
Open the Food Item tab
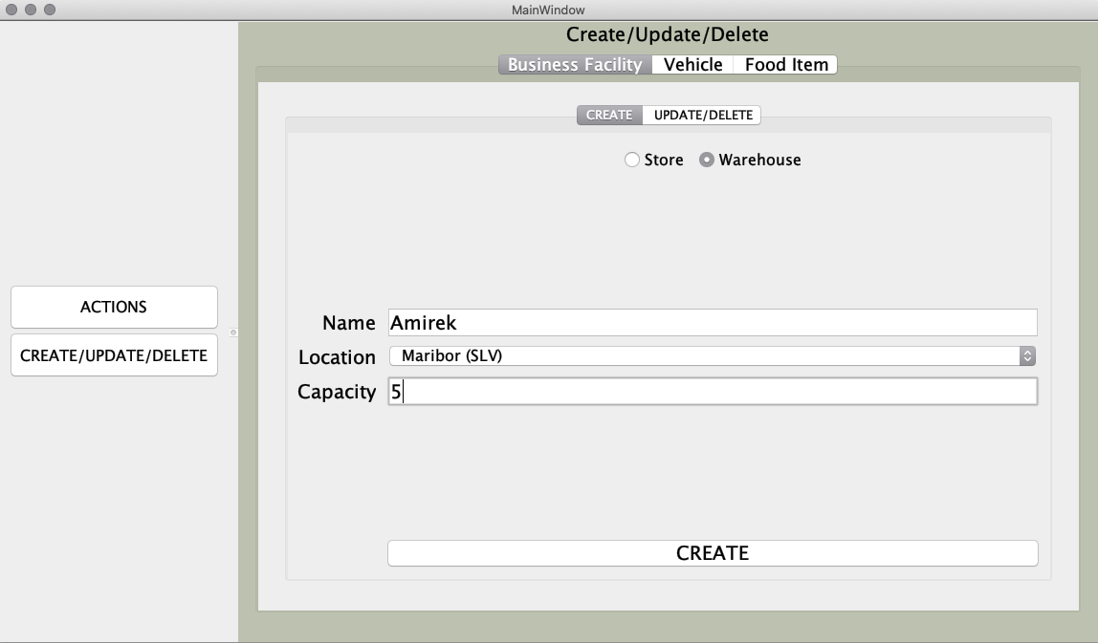tap(785, 64)
